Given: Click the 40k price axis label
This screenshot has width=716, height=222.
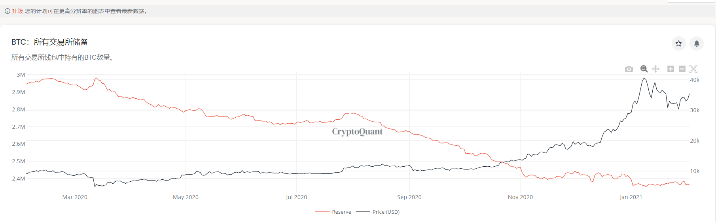Looking at the screenshot, I should 695,80.
